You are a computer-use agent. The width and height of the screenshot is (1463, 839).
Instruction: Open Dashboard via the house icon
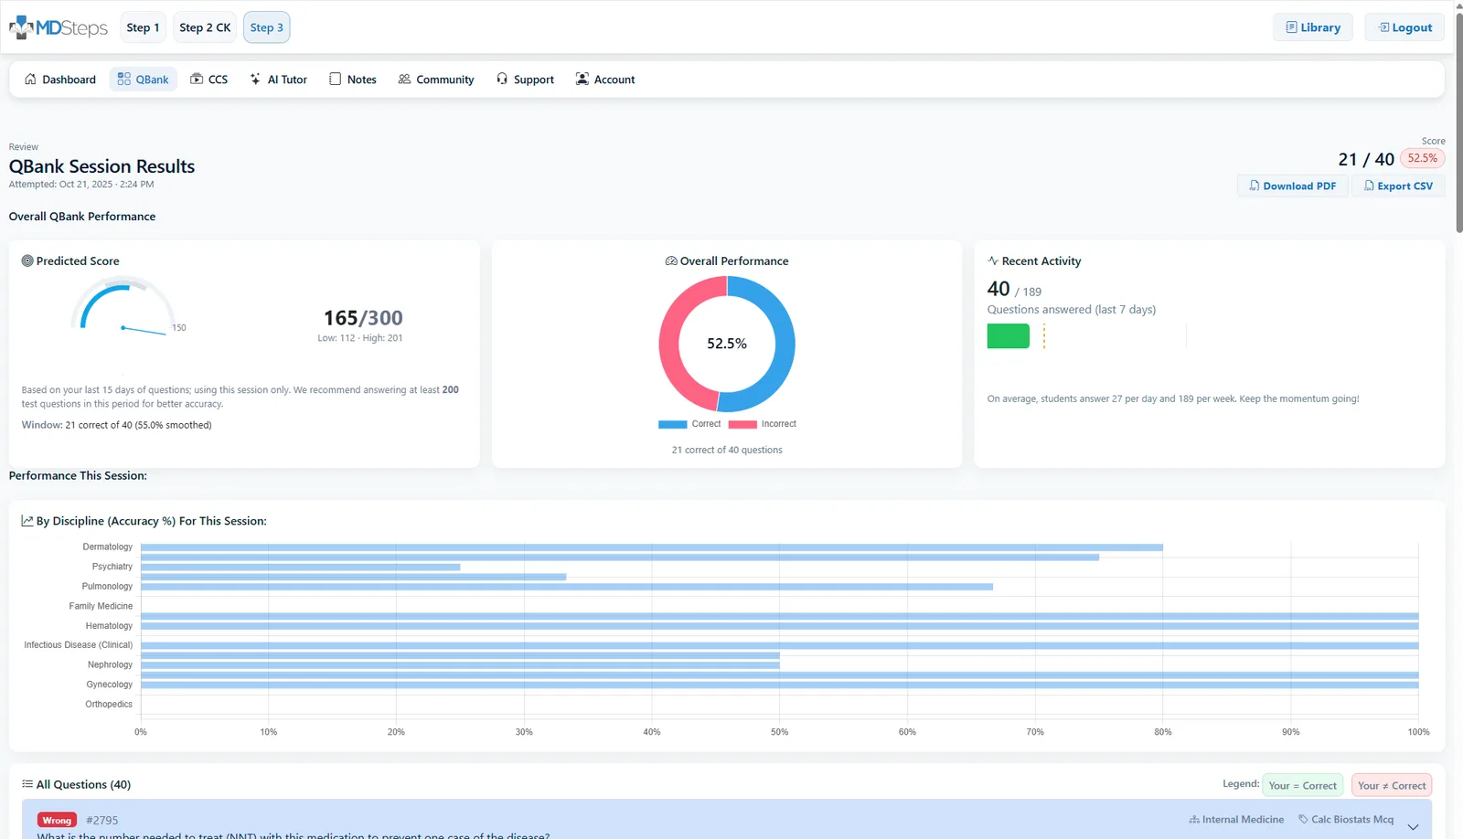30,80
